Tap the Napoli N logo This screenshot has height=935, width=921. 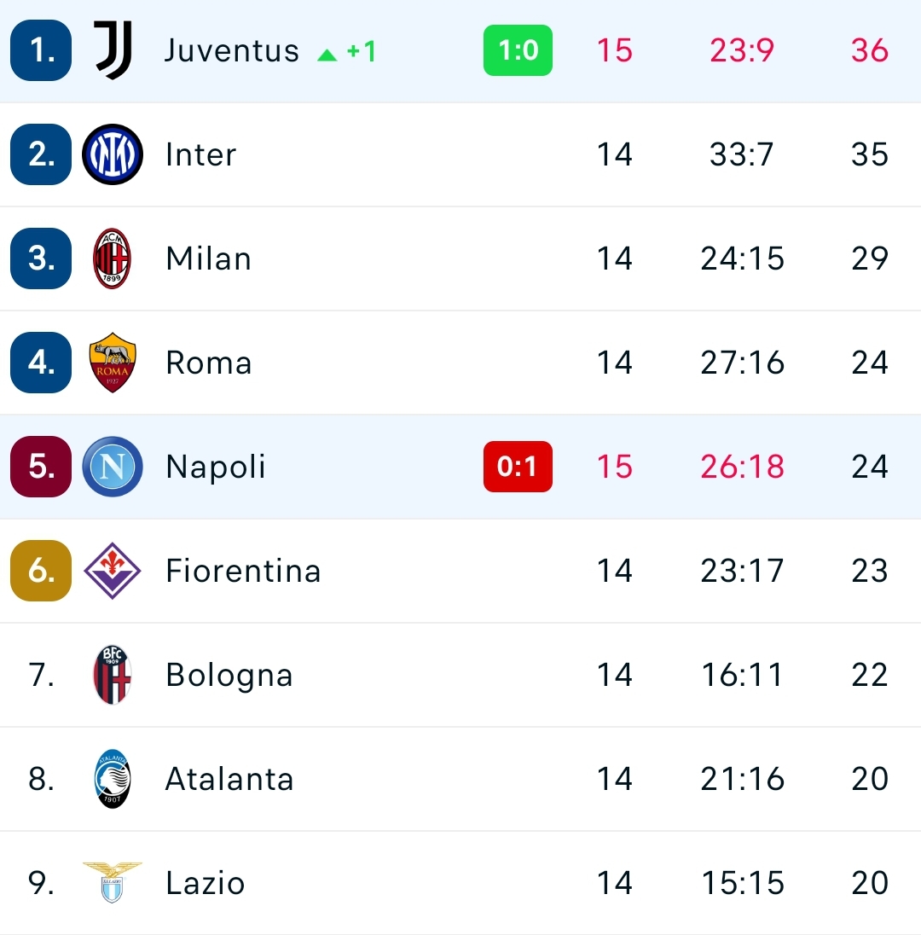pos(113,467)
